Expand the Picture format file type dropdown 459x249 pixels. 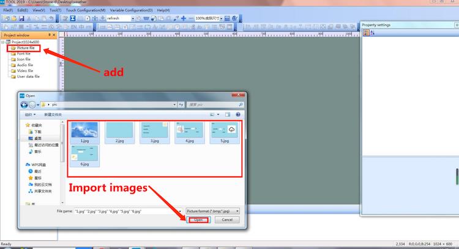point(237,210)
